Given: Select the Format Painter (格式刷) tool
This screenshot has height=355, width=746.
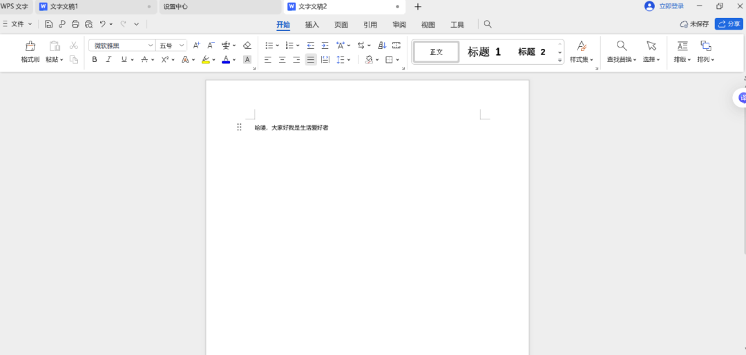Looking at the screenshot, I should pyautogui.click(x=30, y=52).
